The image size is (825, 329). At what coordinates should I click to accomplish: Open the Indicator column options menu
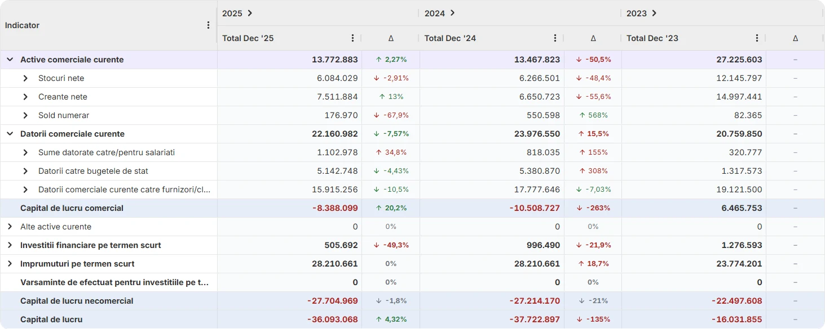click(x=208, y=25)
